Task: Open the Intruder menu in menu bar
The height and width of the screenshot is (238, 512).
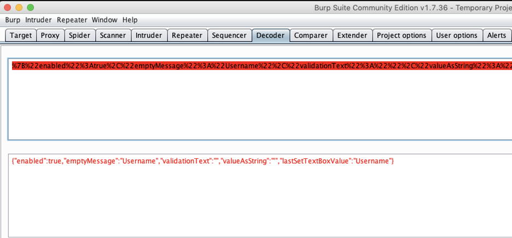Action: [x=38, y=20]
